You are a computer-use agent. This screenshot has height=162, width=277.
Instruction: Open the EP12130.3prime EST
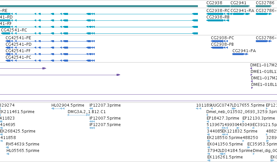pos(259,118)
